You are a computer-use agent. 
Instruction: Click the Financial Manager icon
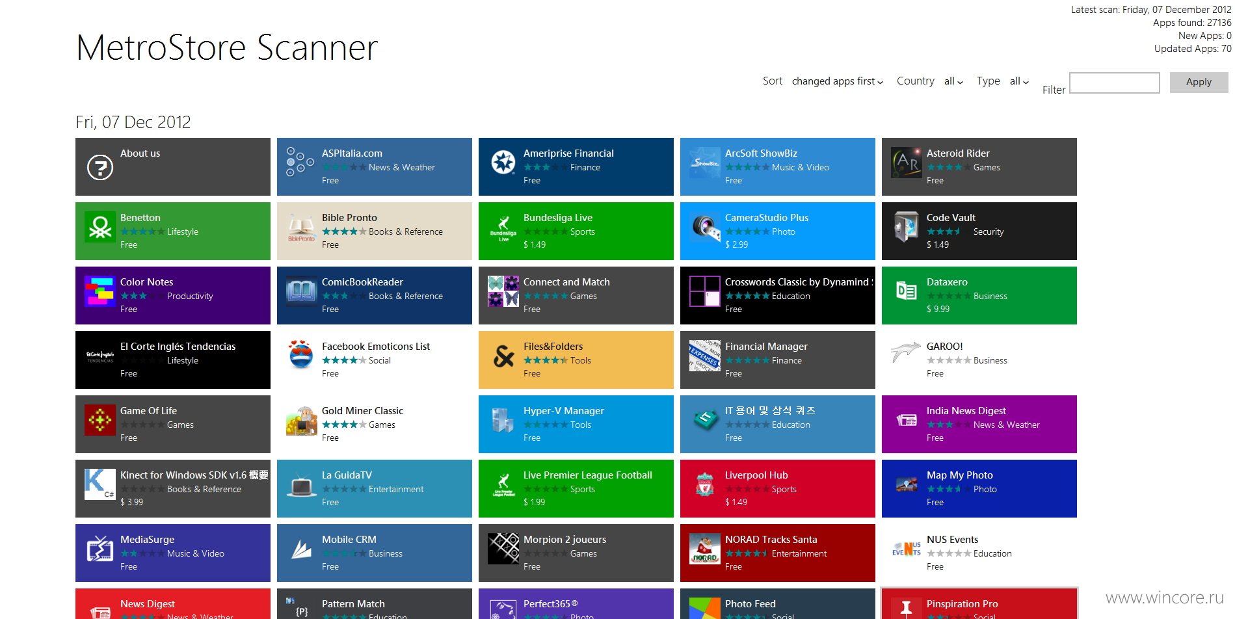(705, 355)
